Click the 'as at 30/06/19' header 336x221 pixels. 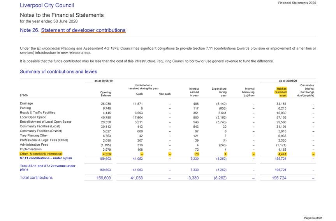[x=104, y=81]
